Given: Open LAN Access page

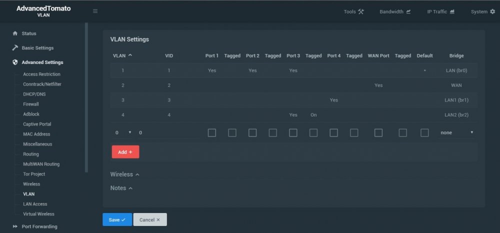Looking at the screenshot, I should [x=35, y=203].
